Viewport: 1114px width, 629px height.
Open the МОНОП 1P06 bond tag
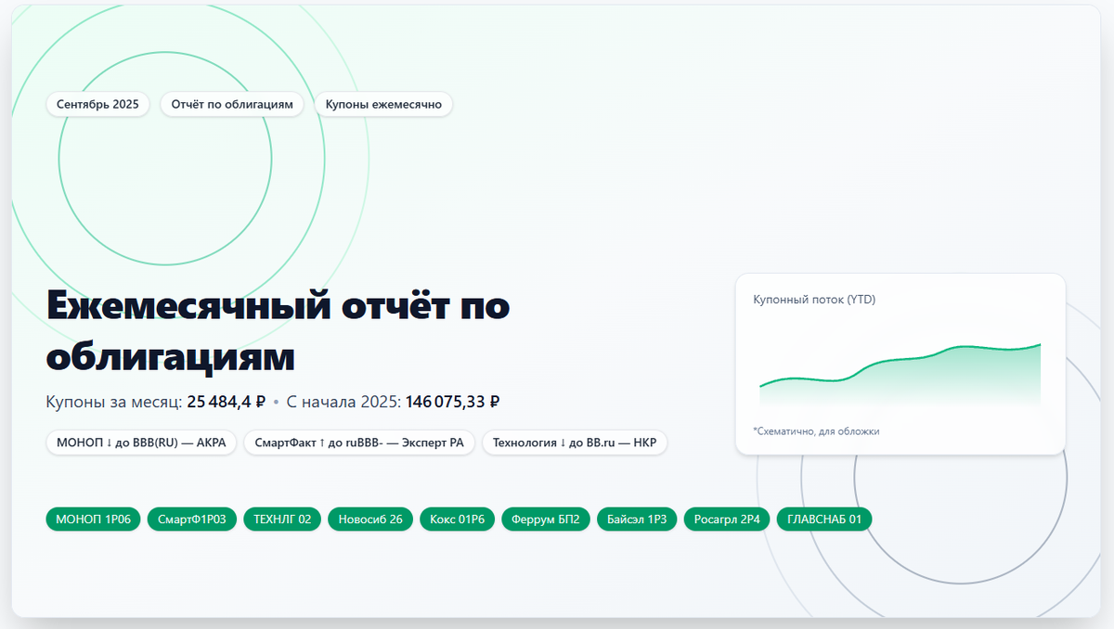click(93, 519)
